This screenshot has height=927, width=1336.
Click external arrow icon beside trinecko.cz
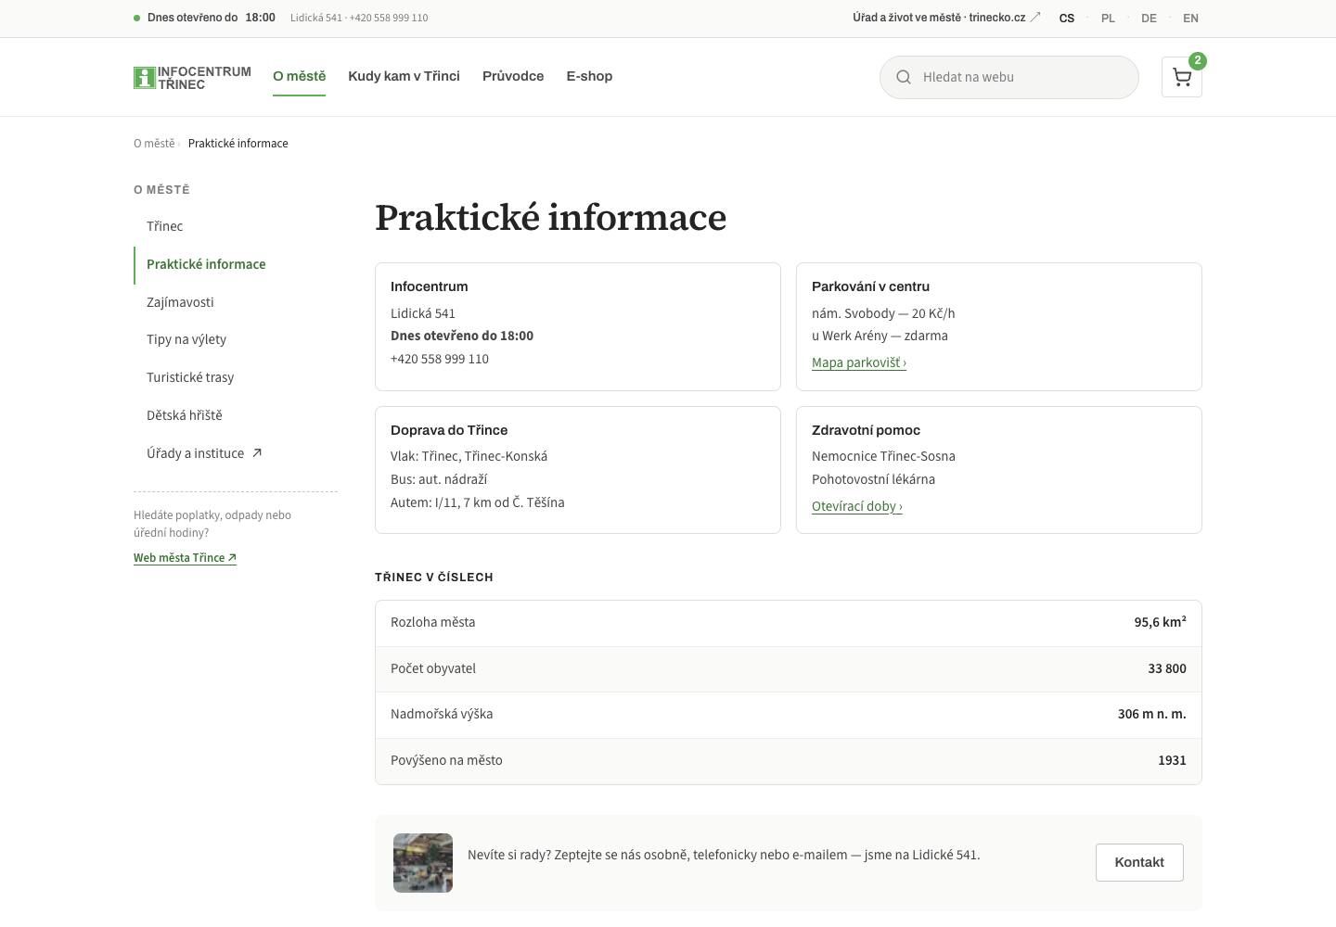click(x=1035, y=18)
